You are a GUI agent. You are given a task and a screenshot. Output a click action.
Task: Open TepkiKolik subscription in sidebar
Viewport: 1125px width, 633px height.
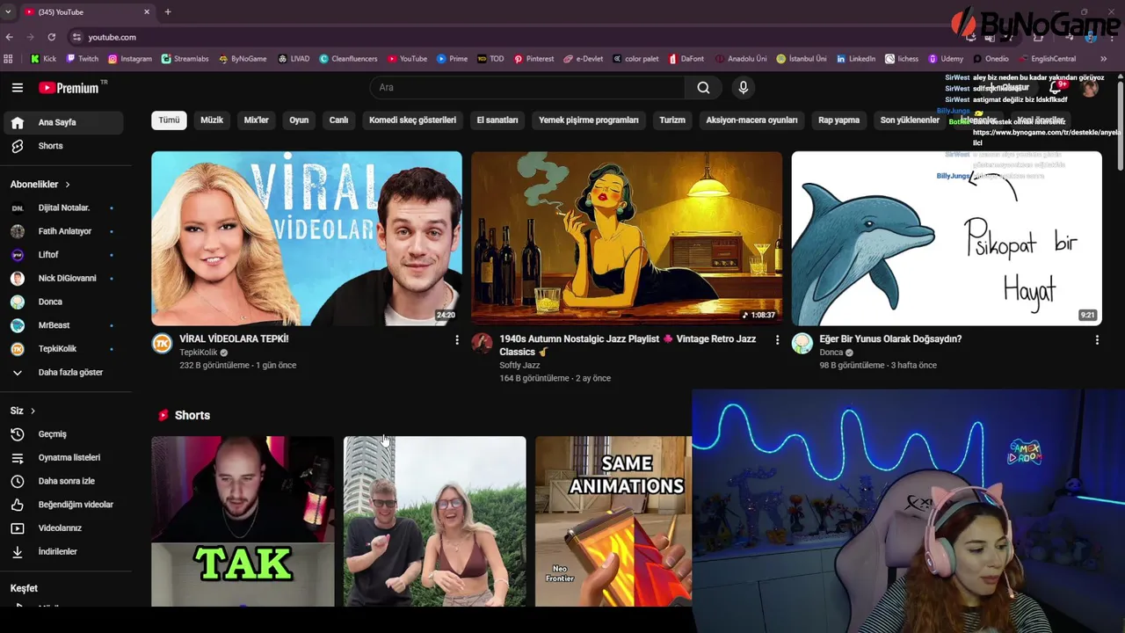[x=63, y=349]
